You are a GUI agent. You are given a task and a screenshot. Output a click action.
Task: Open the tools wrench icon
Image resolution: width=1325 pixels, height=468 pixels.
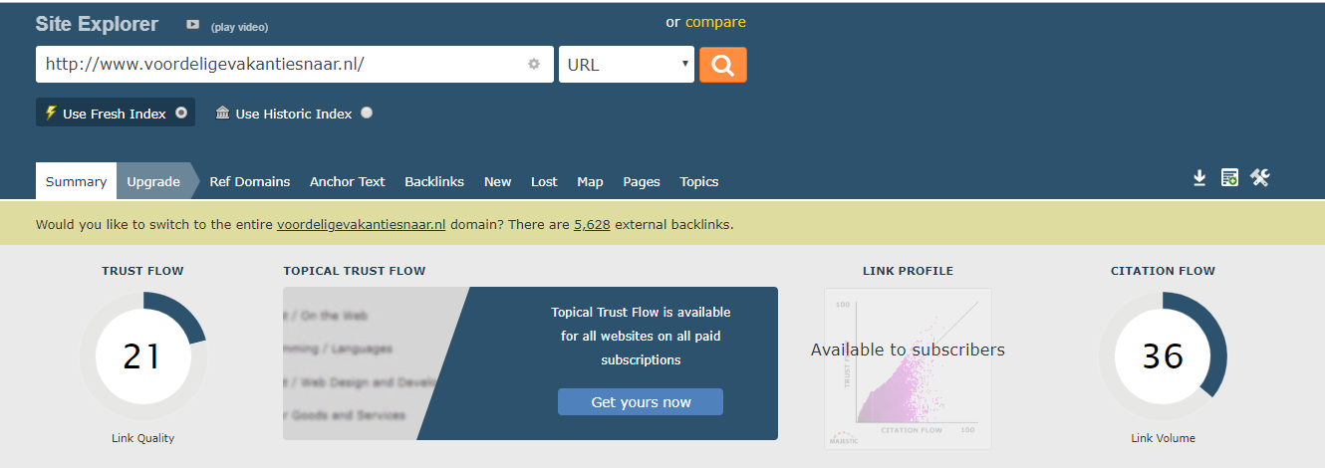tap(1260, 178)
